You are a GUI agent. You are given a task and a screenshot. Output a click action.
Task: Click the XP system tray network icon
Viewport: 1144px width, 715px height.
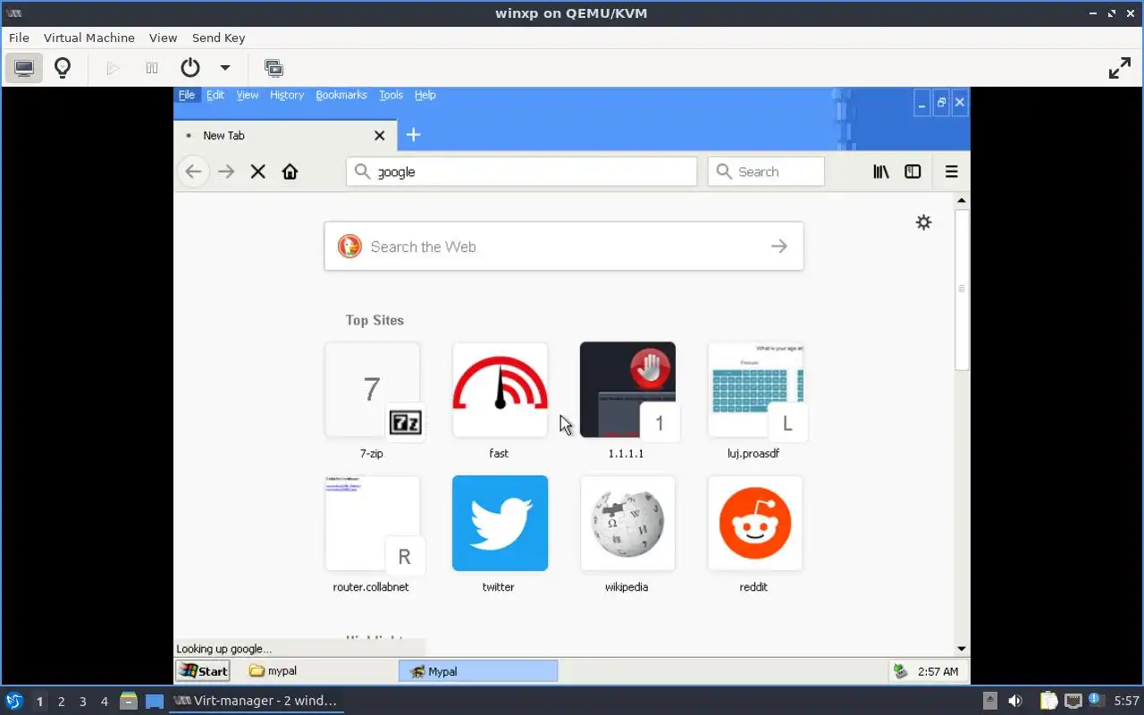[901, 671]
